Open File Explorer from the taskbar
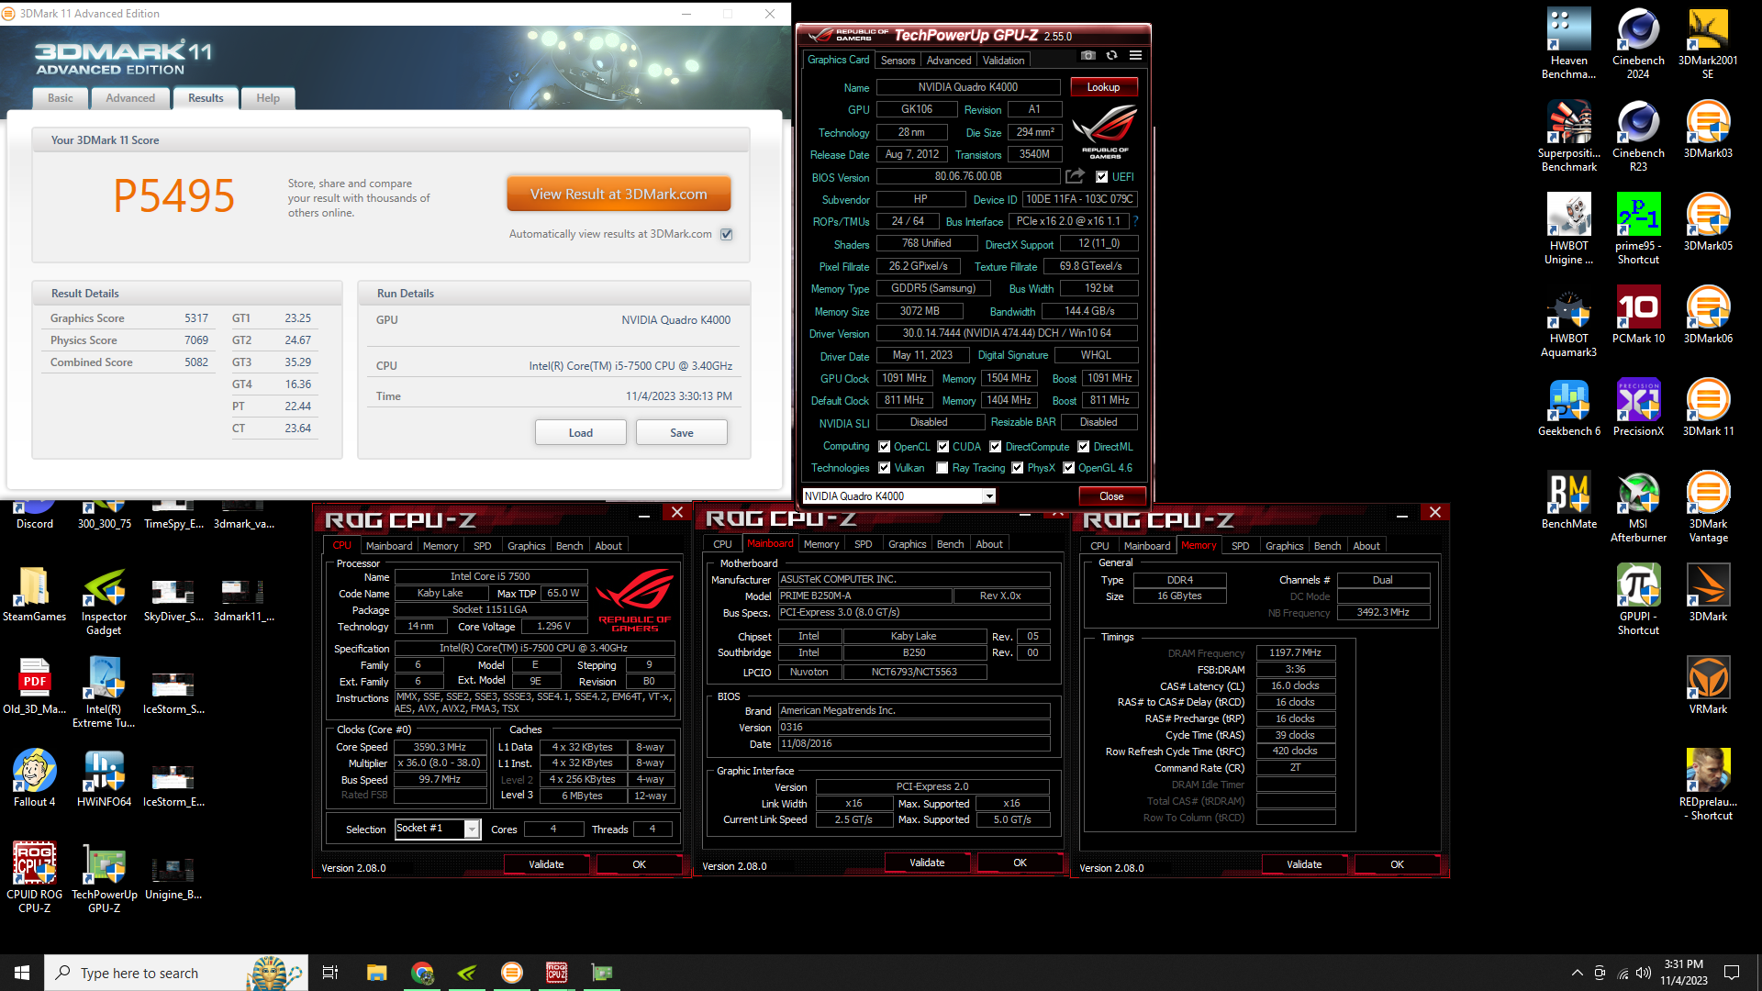The image size is (1762, 991). click(x=376, y=973)
